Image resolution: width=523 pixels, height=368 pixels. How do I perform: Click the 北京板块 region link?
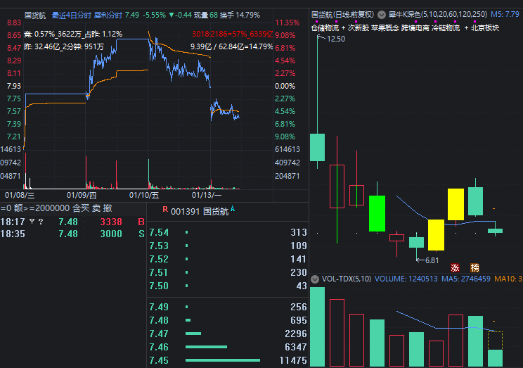(485, 27)
